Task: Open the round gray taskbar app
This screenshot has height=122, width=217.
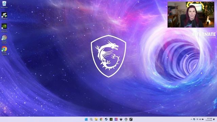Action: tap(126, 119)
